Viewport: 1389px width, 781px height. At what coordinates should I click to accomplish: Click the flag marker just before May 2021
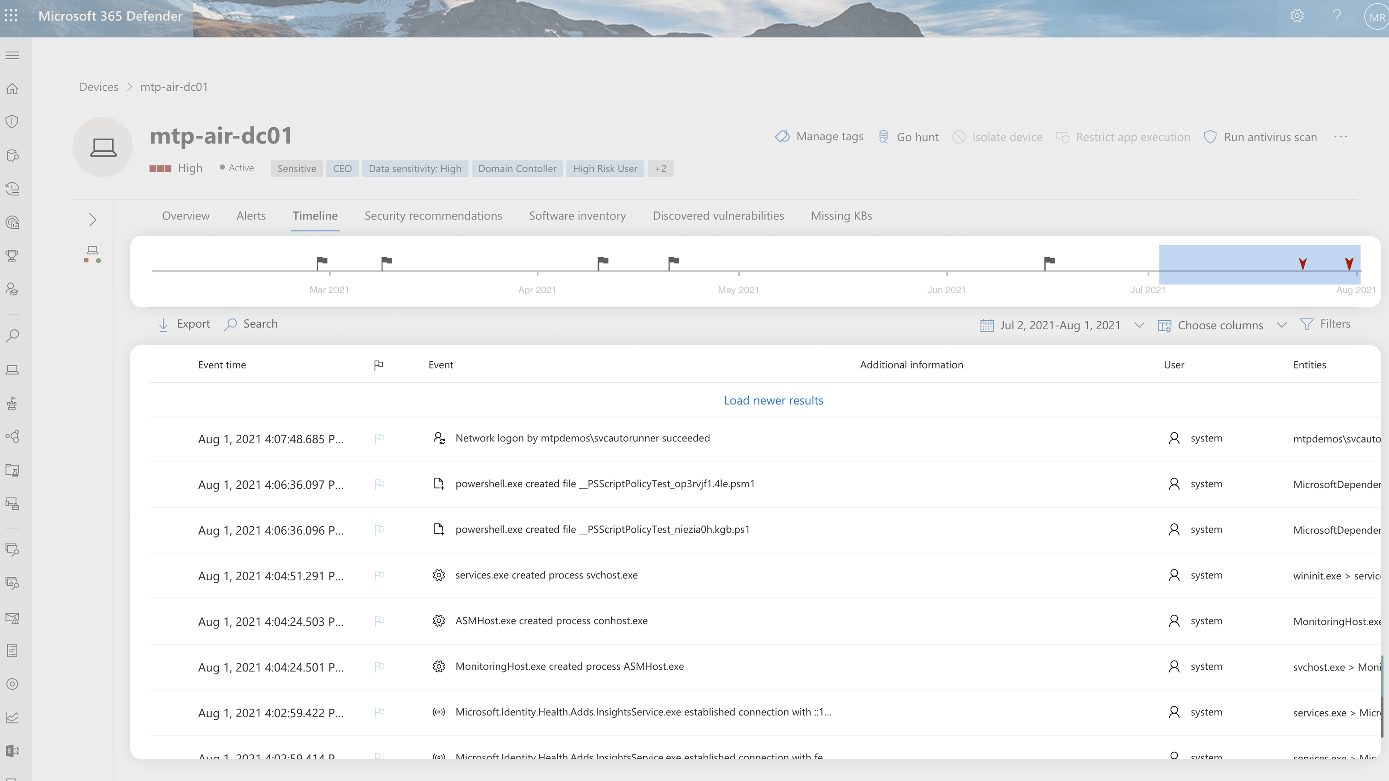click(x=674, y=263)
